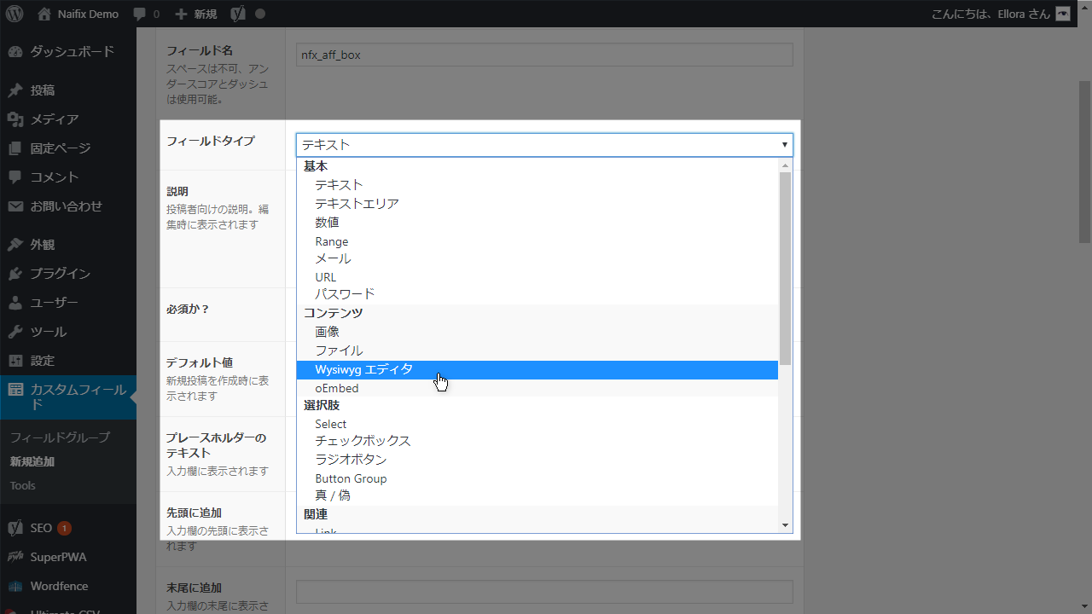The image size is (1092, 614).
Task: Choose Range in the field type list
Action: tap(537, 241)
